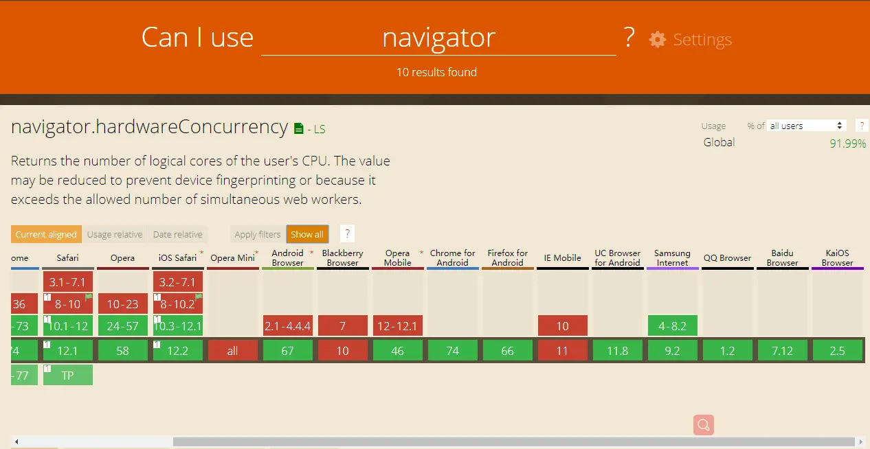The height and width of the screenshot is (449, 870).
Task: Click iOS Safari 10.3-12.1 cell
Action: (x=178, y=325)
